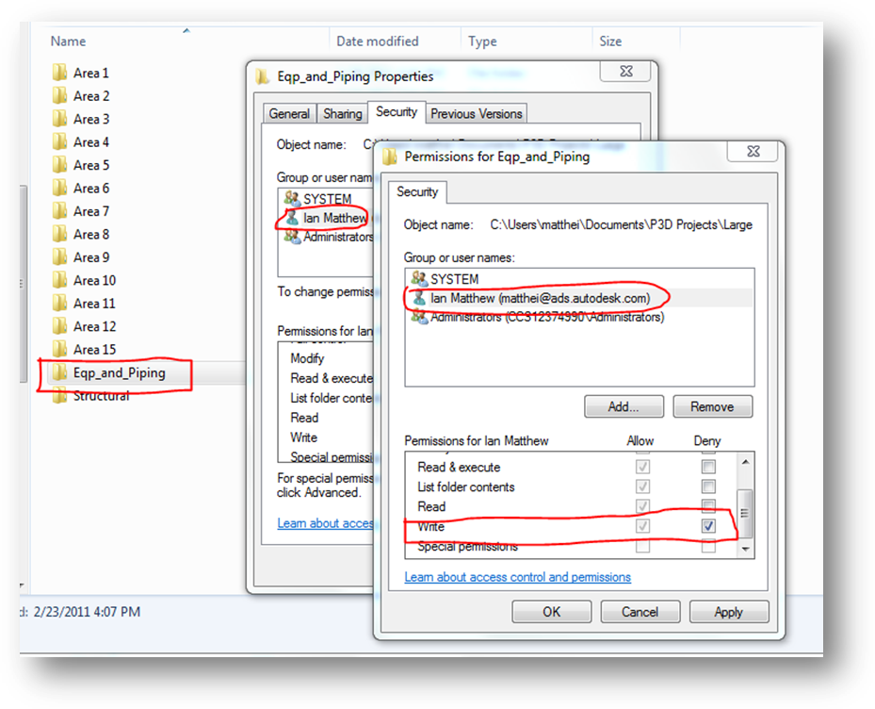Click Ian Matthew user icon in Properties window
The image size is (875, 709).
point(292,218)
